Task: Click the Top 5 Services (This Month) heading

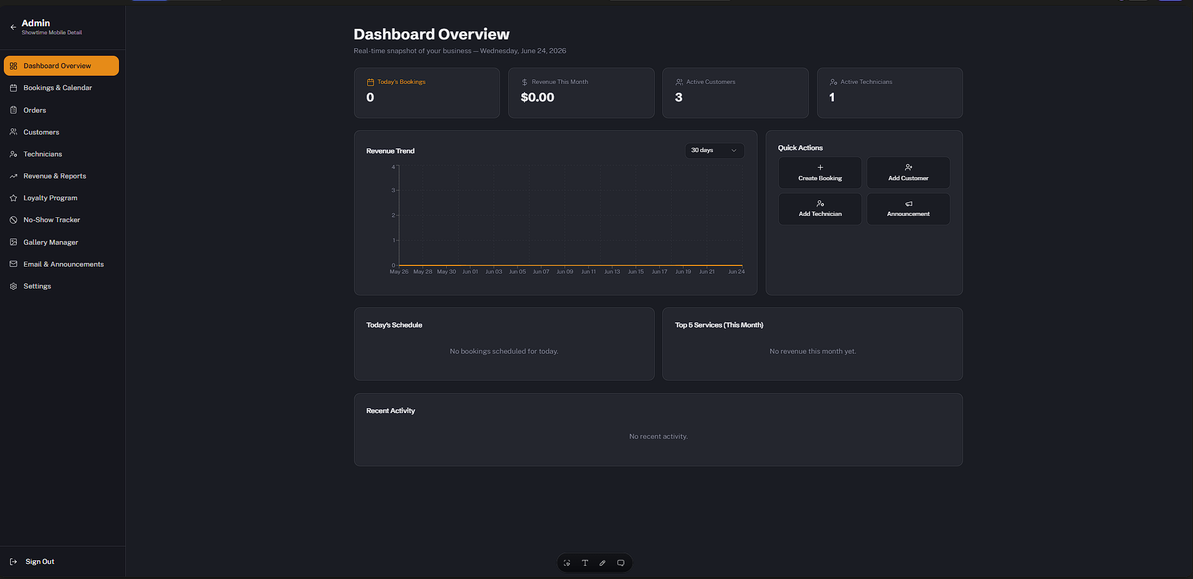Action: tap(719, 325)
